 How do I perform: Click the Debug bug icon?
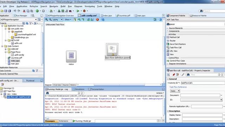(84, 11)
